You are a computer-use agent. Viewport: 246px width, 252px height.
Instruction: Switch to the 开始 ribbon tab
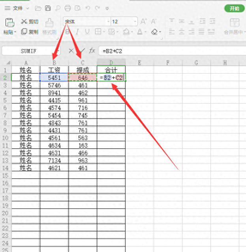tap(234, 8)
